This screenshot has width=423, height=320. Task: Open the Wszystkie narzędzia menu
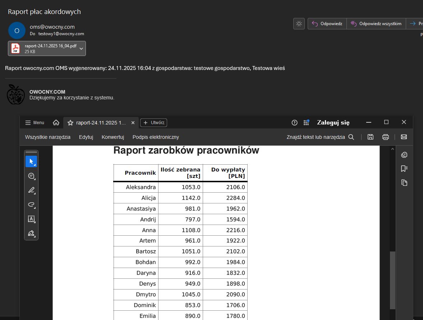48,137
